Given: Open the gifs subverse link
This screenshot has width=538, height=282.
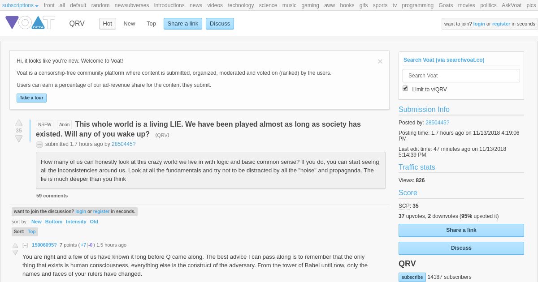Looking at the screenshot, I should click(364, 5).
